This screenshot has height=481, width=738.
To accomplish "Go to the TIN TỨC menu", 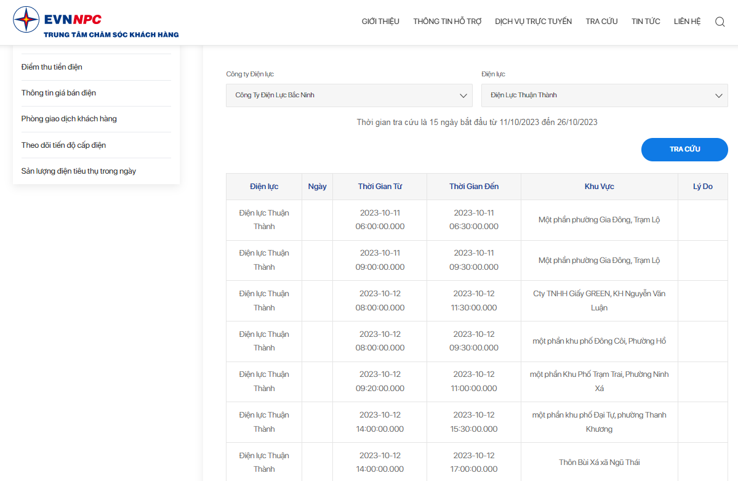I will tap(646, 21).
